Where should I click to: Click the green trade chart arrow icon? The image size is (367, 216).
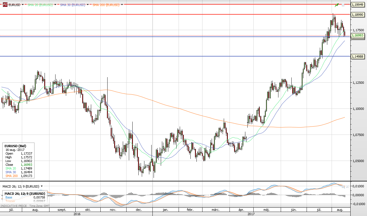336,5
